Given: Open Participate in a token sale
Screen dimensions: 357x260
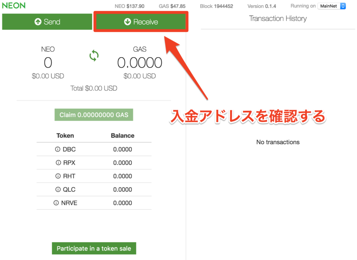Looking at the screenshot, I should tap(94, 248).
